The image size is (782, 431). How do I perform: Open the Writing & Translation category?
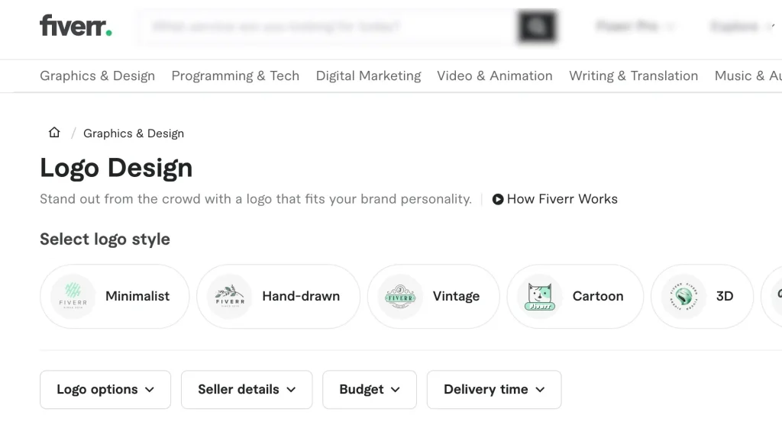click(x=633, y=76)
